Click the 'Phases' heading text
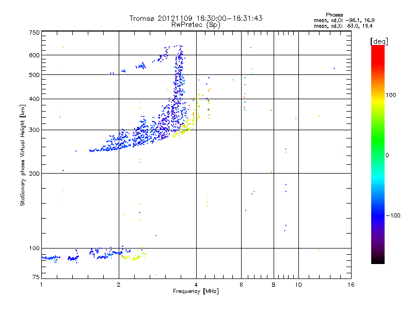 click(x=334, y=15)
